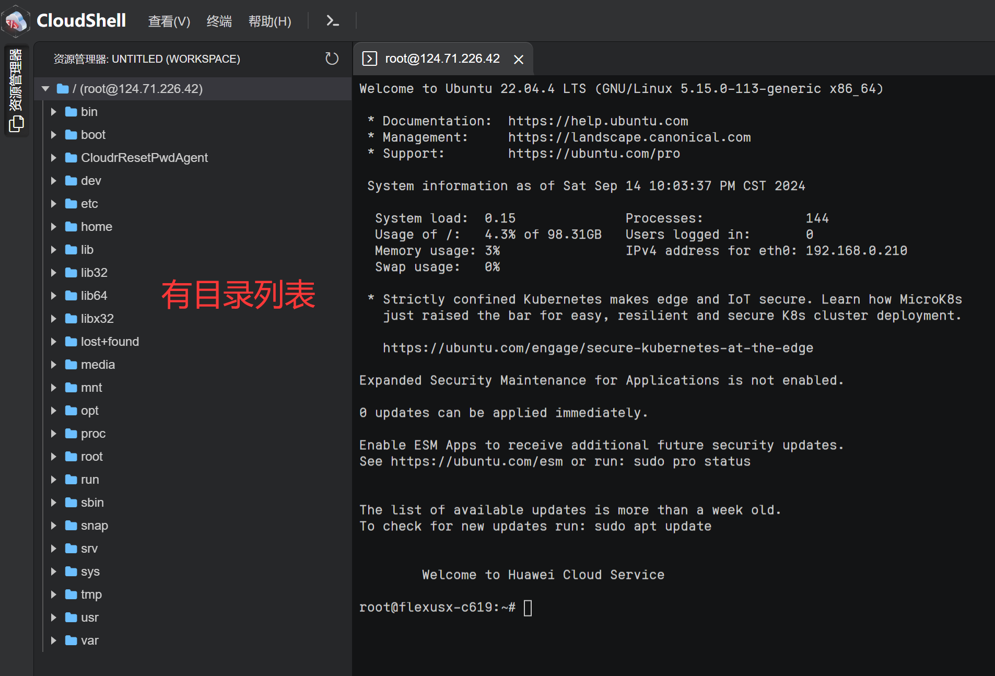This screenshot has height=676, width=995.
Task: Select the bin tree item label
Action: pos(89,112)
